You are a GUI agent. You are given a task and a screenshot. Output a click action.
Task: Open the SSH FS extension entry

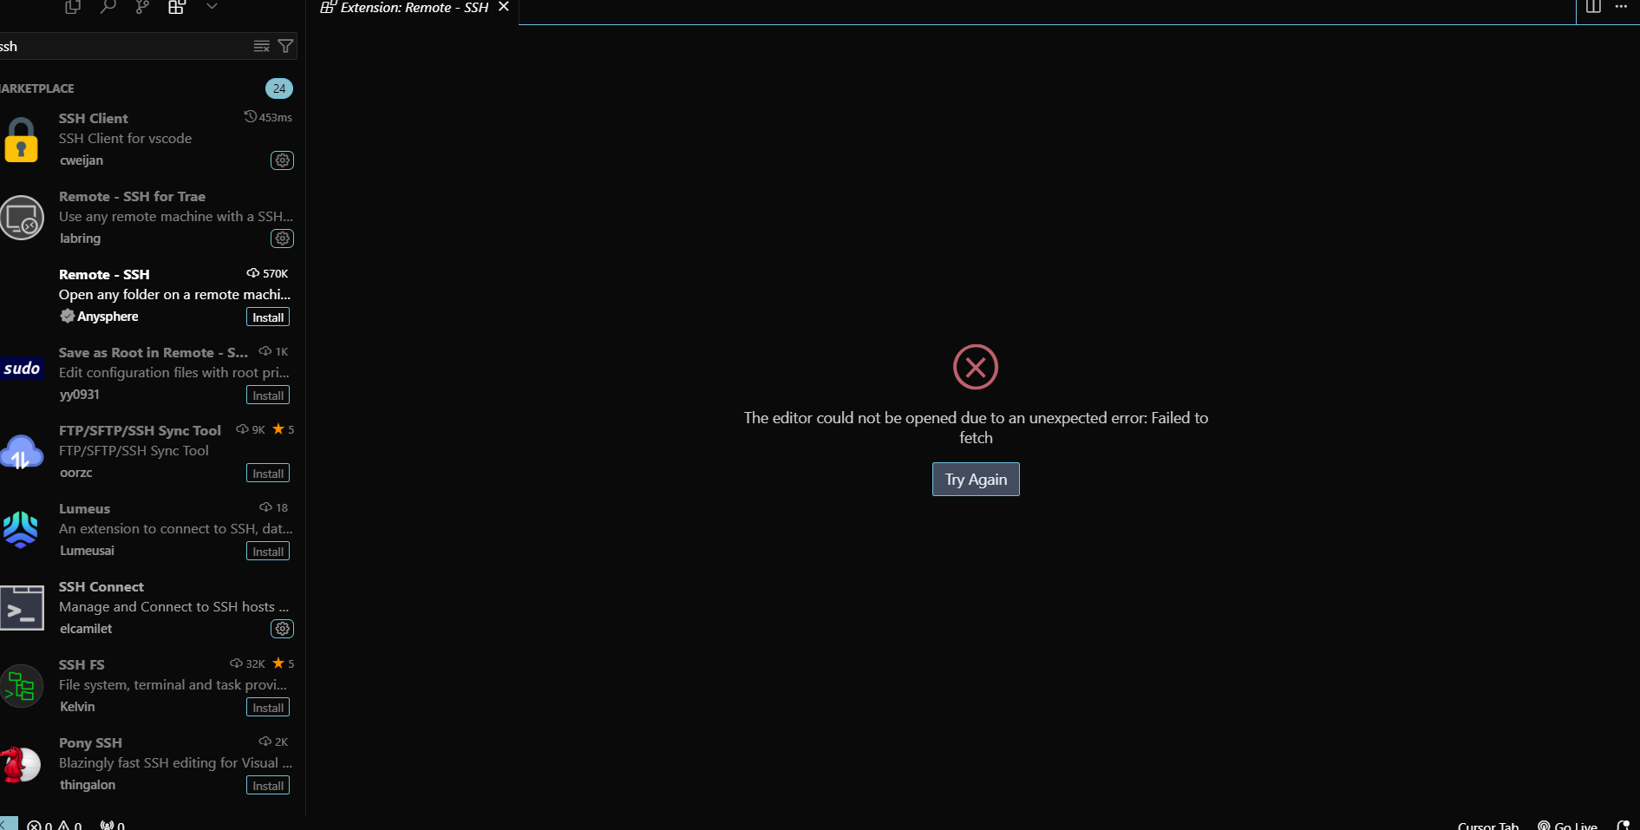[x=153, y=686]
